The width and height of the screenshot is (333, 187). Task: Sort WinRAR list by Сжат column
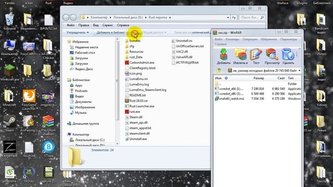(x=281, y=78)
